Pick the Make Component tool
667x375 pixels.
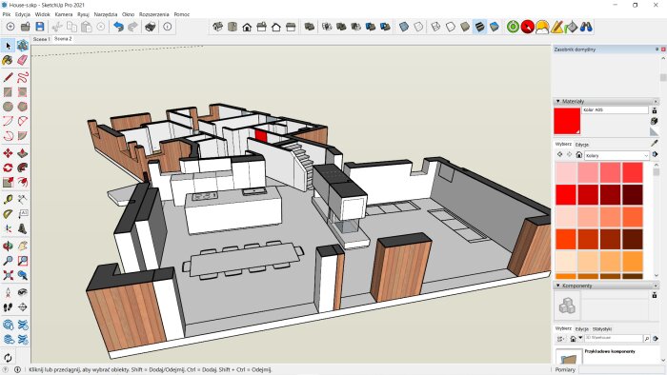(x=23, y=46)
